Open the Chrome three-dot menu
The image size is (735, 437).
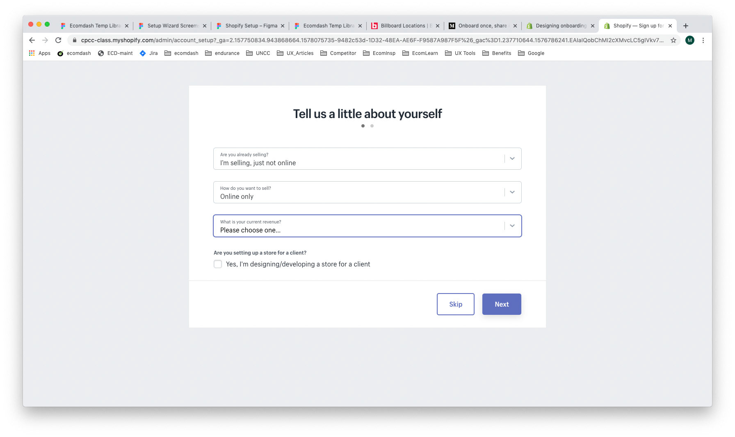(x=703, y=40)
